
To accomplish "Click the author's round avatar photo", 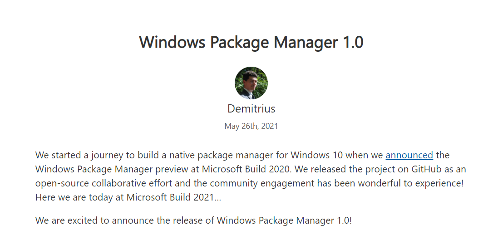I will click(x=251, y=83).
